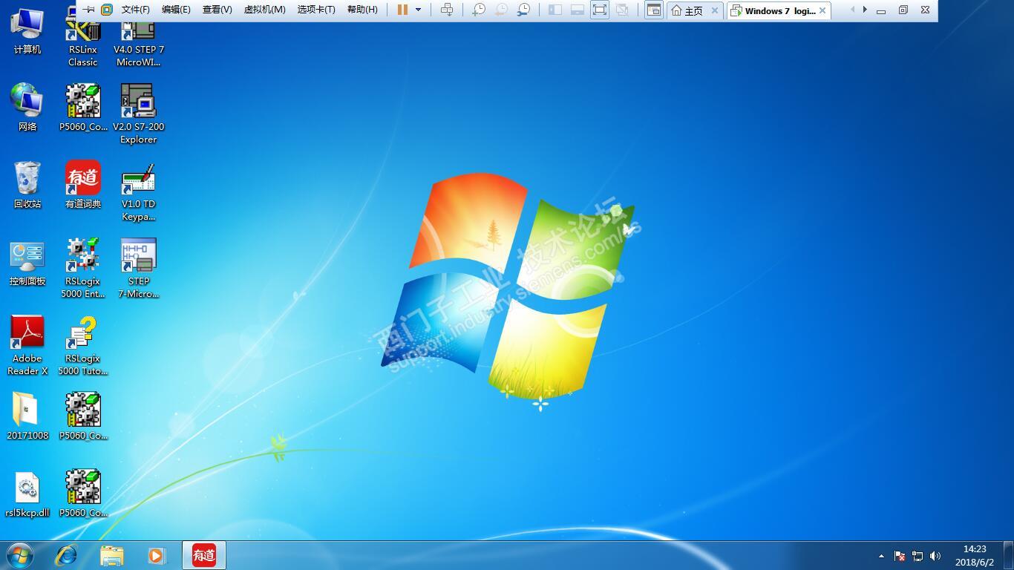The height and width of the screenshot is (570, 1014).
Task: Select the 有道词典 desktop shortcut
Action: [83, 185]
